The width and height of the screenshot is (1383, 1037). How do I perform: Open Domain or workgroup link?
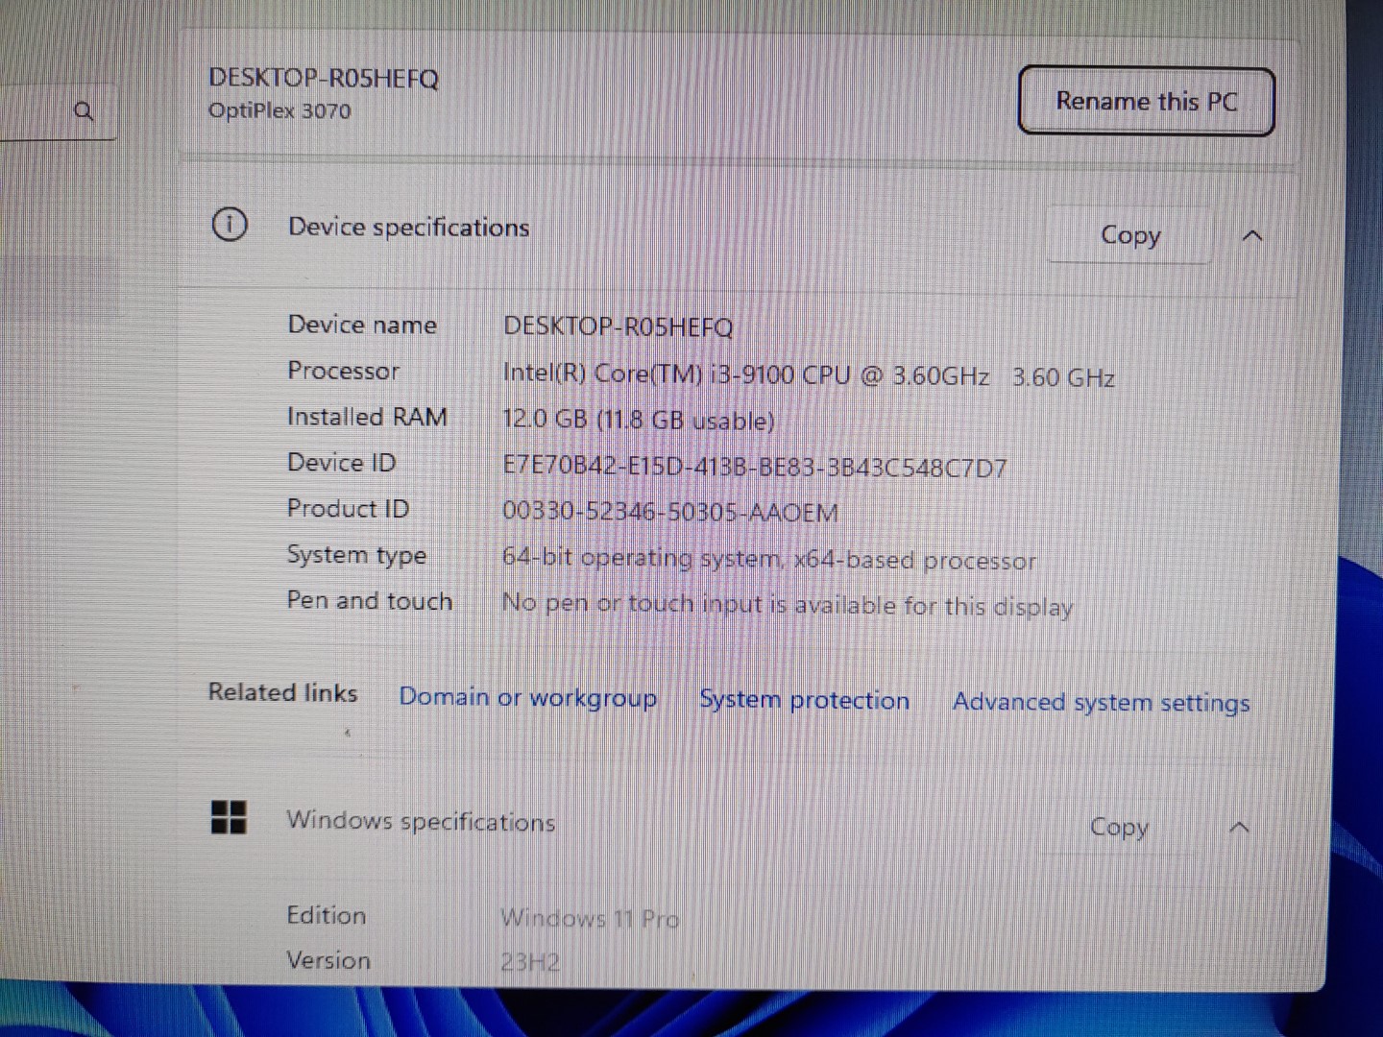click(528, 697)
